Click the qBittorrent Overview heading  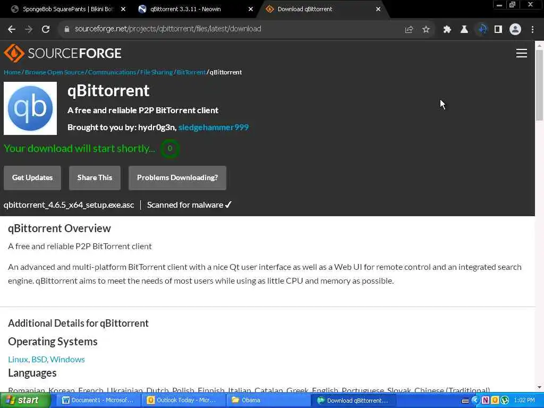[x=59, y=228]
